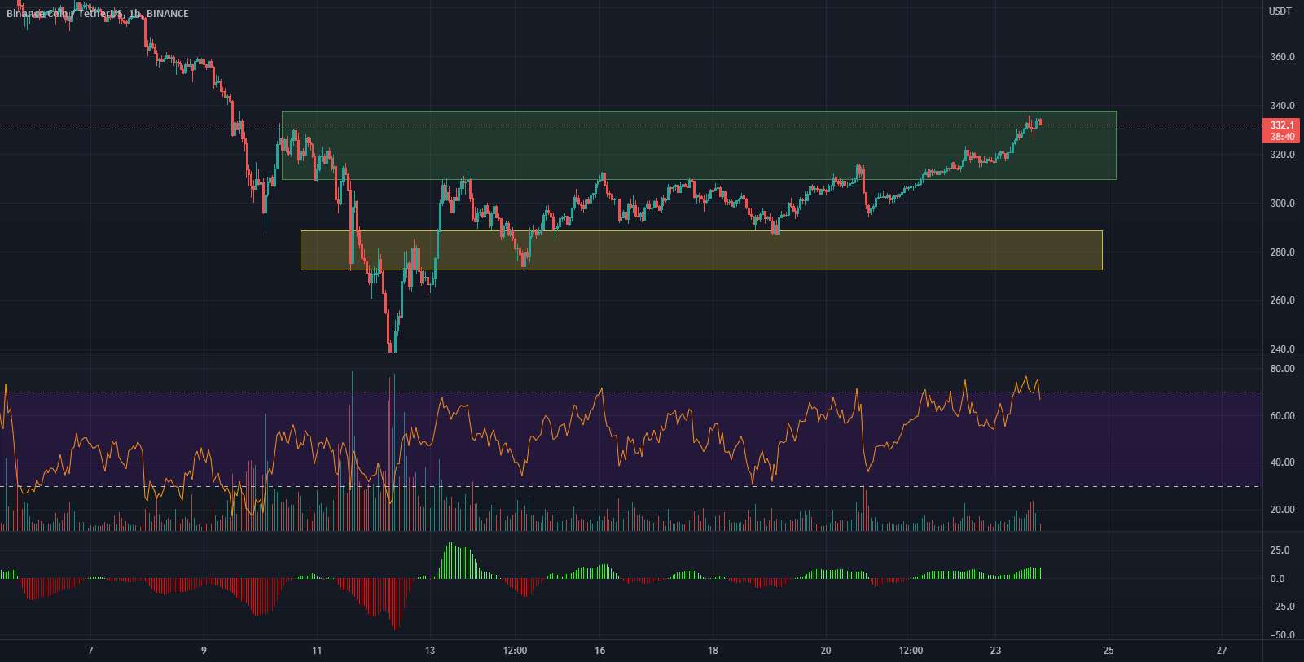Click date label 20 on time axis
The image size is (1304, 662).
(826, 651)
